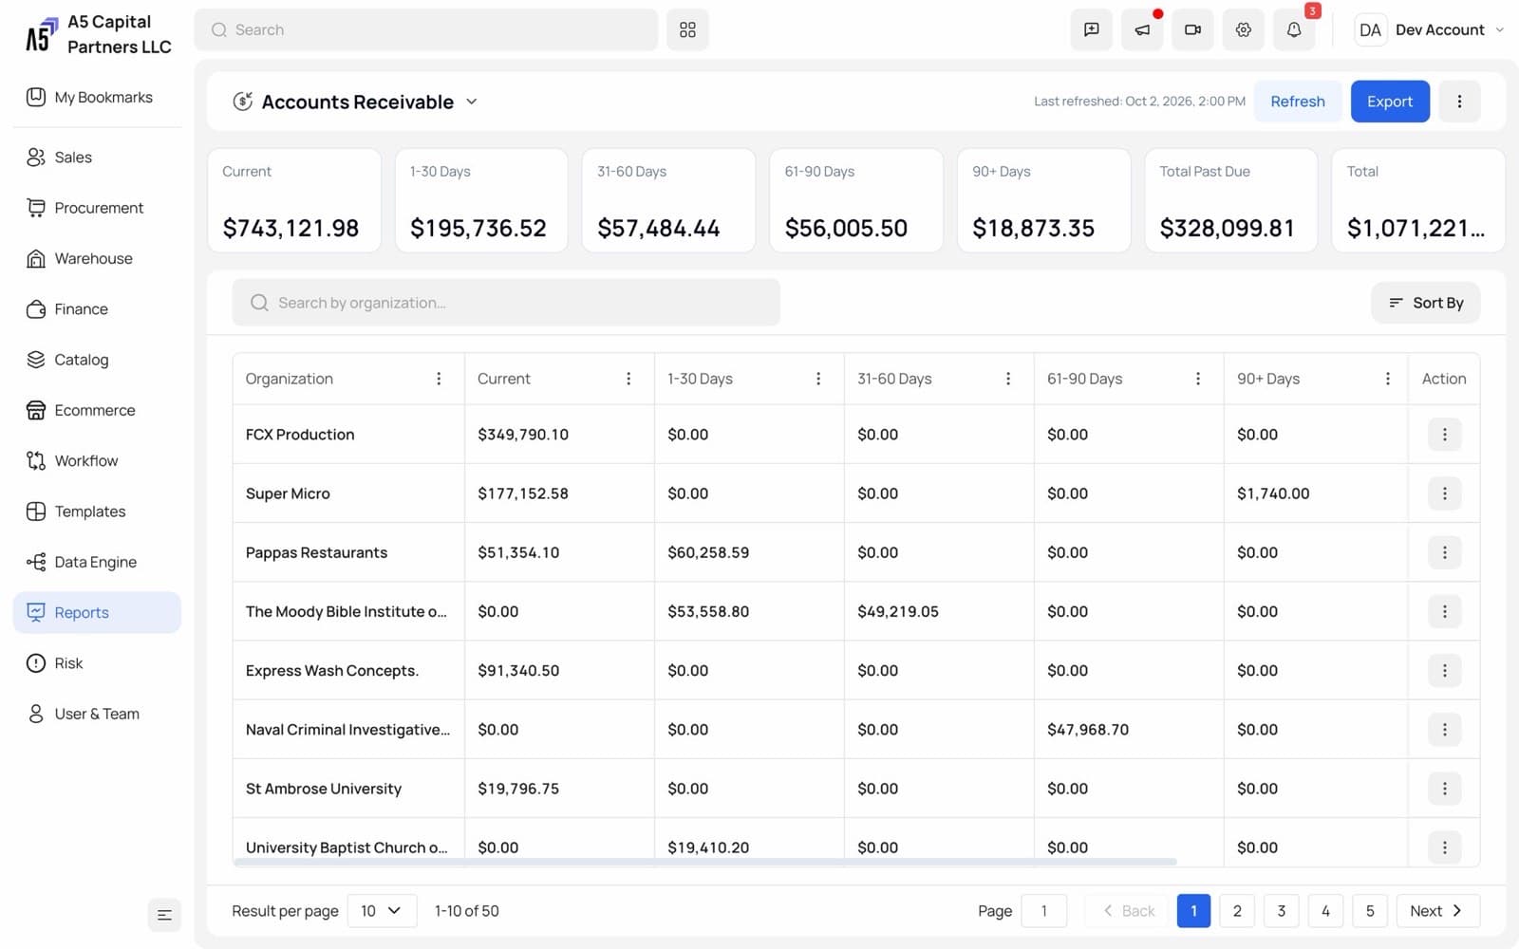Open 61-90 Days column options menu
Viewport: 1519px width, 949px height.
pos(1198,379)
